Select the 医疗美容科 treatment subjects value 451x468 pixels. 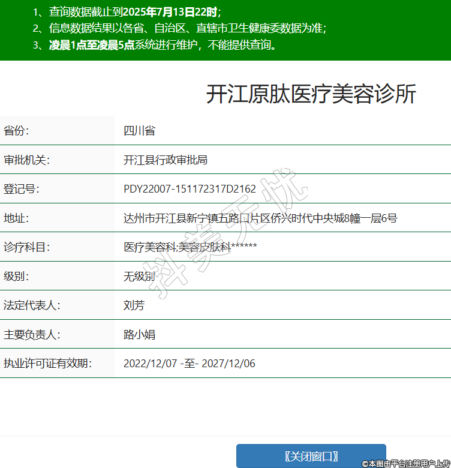point(190,247)
